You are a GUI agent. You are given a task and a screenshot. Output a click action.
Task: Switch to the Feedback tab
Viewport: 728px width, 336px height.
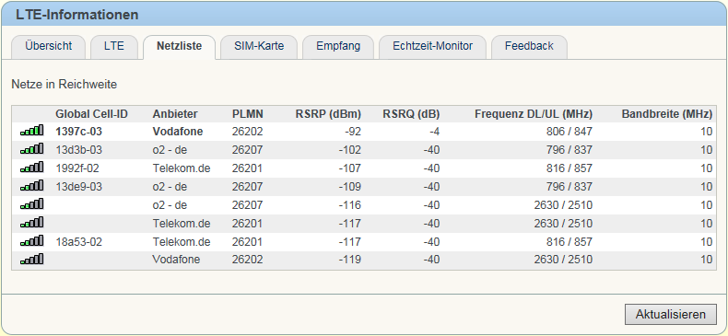(529, 46)
